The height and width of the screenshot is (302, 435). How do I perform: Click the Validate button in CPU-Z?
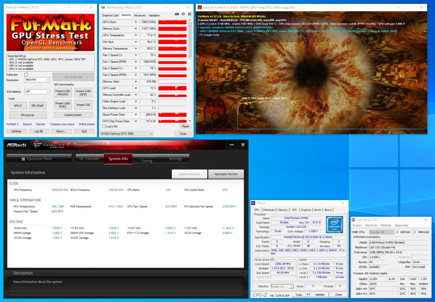click(319, 295)
